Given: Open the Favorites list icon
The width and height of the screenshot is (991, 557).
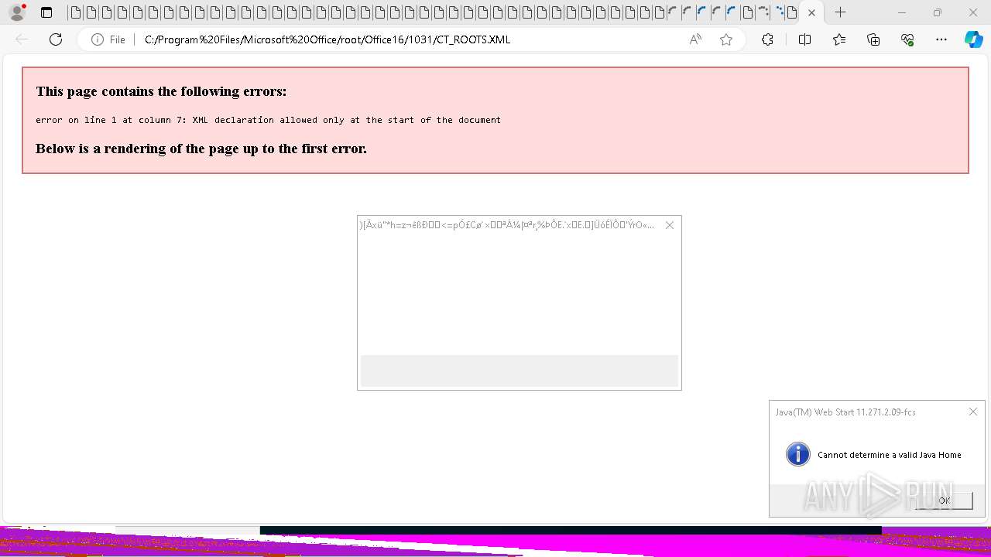Looking at the screenshot, I should [x=839, y=39].
